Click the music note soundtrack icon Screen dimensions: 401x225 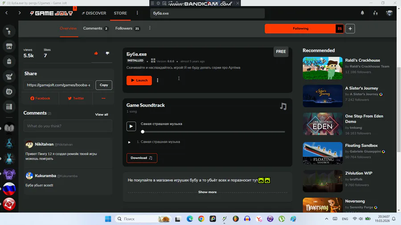tap(283, 106)
